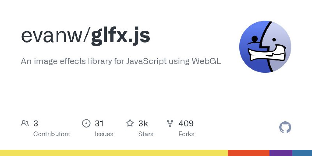Screen dimensions: 312x156
Task: Click the Issues label
Action: (x=104, y=134)
